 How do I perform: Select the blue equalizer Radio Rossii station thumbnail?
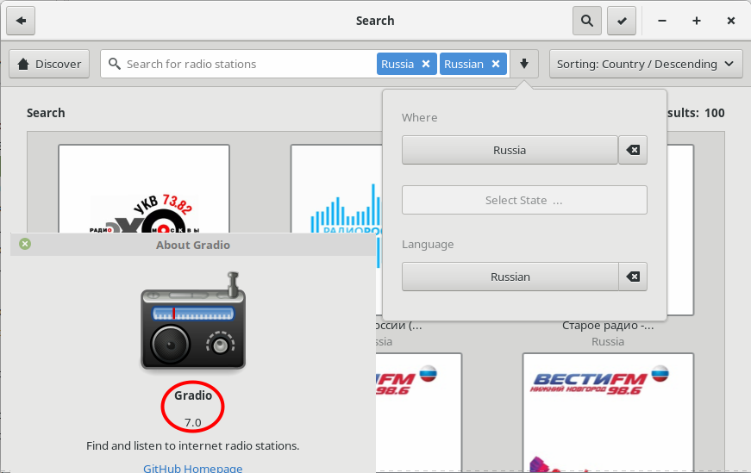pyautogui.click(x=337, y=189)
